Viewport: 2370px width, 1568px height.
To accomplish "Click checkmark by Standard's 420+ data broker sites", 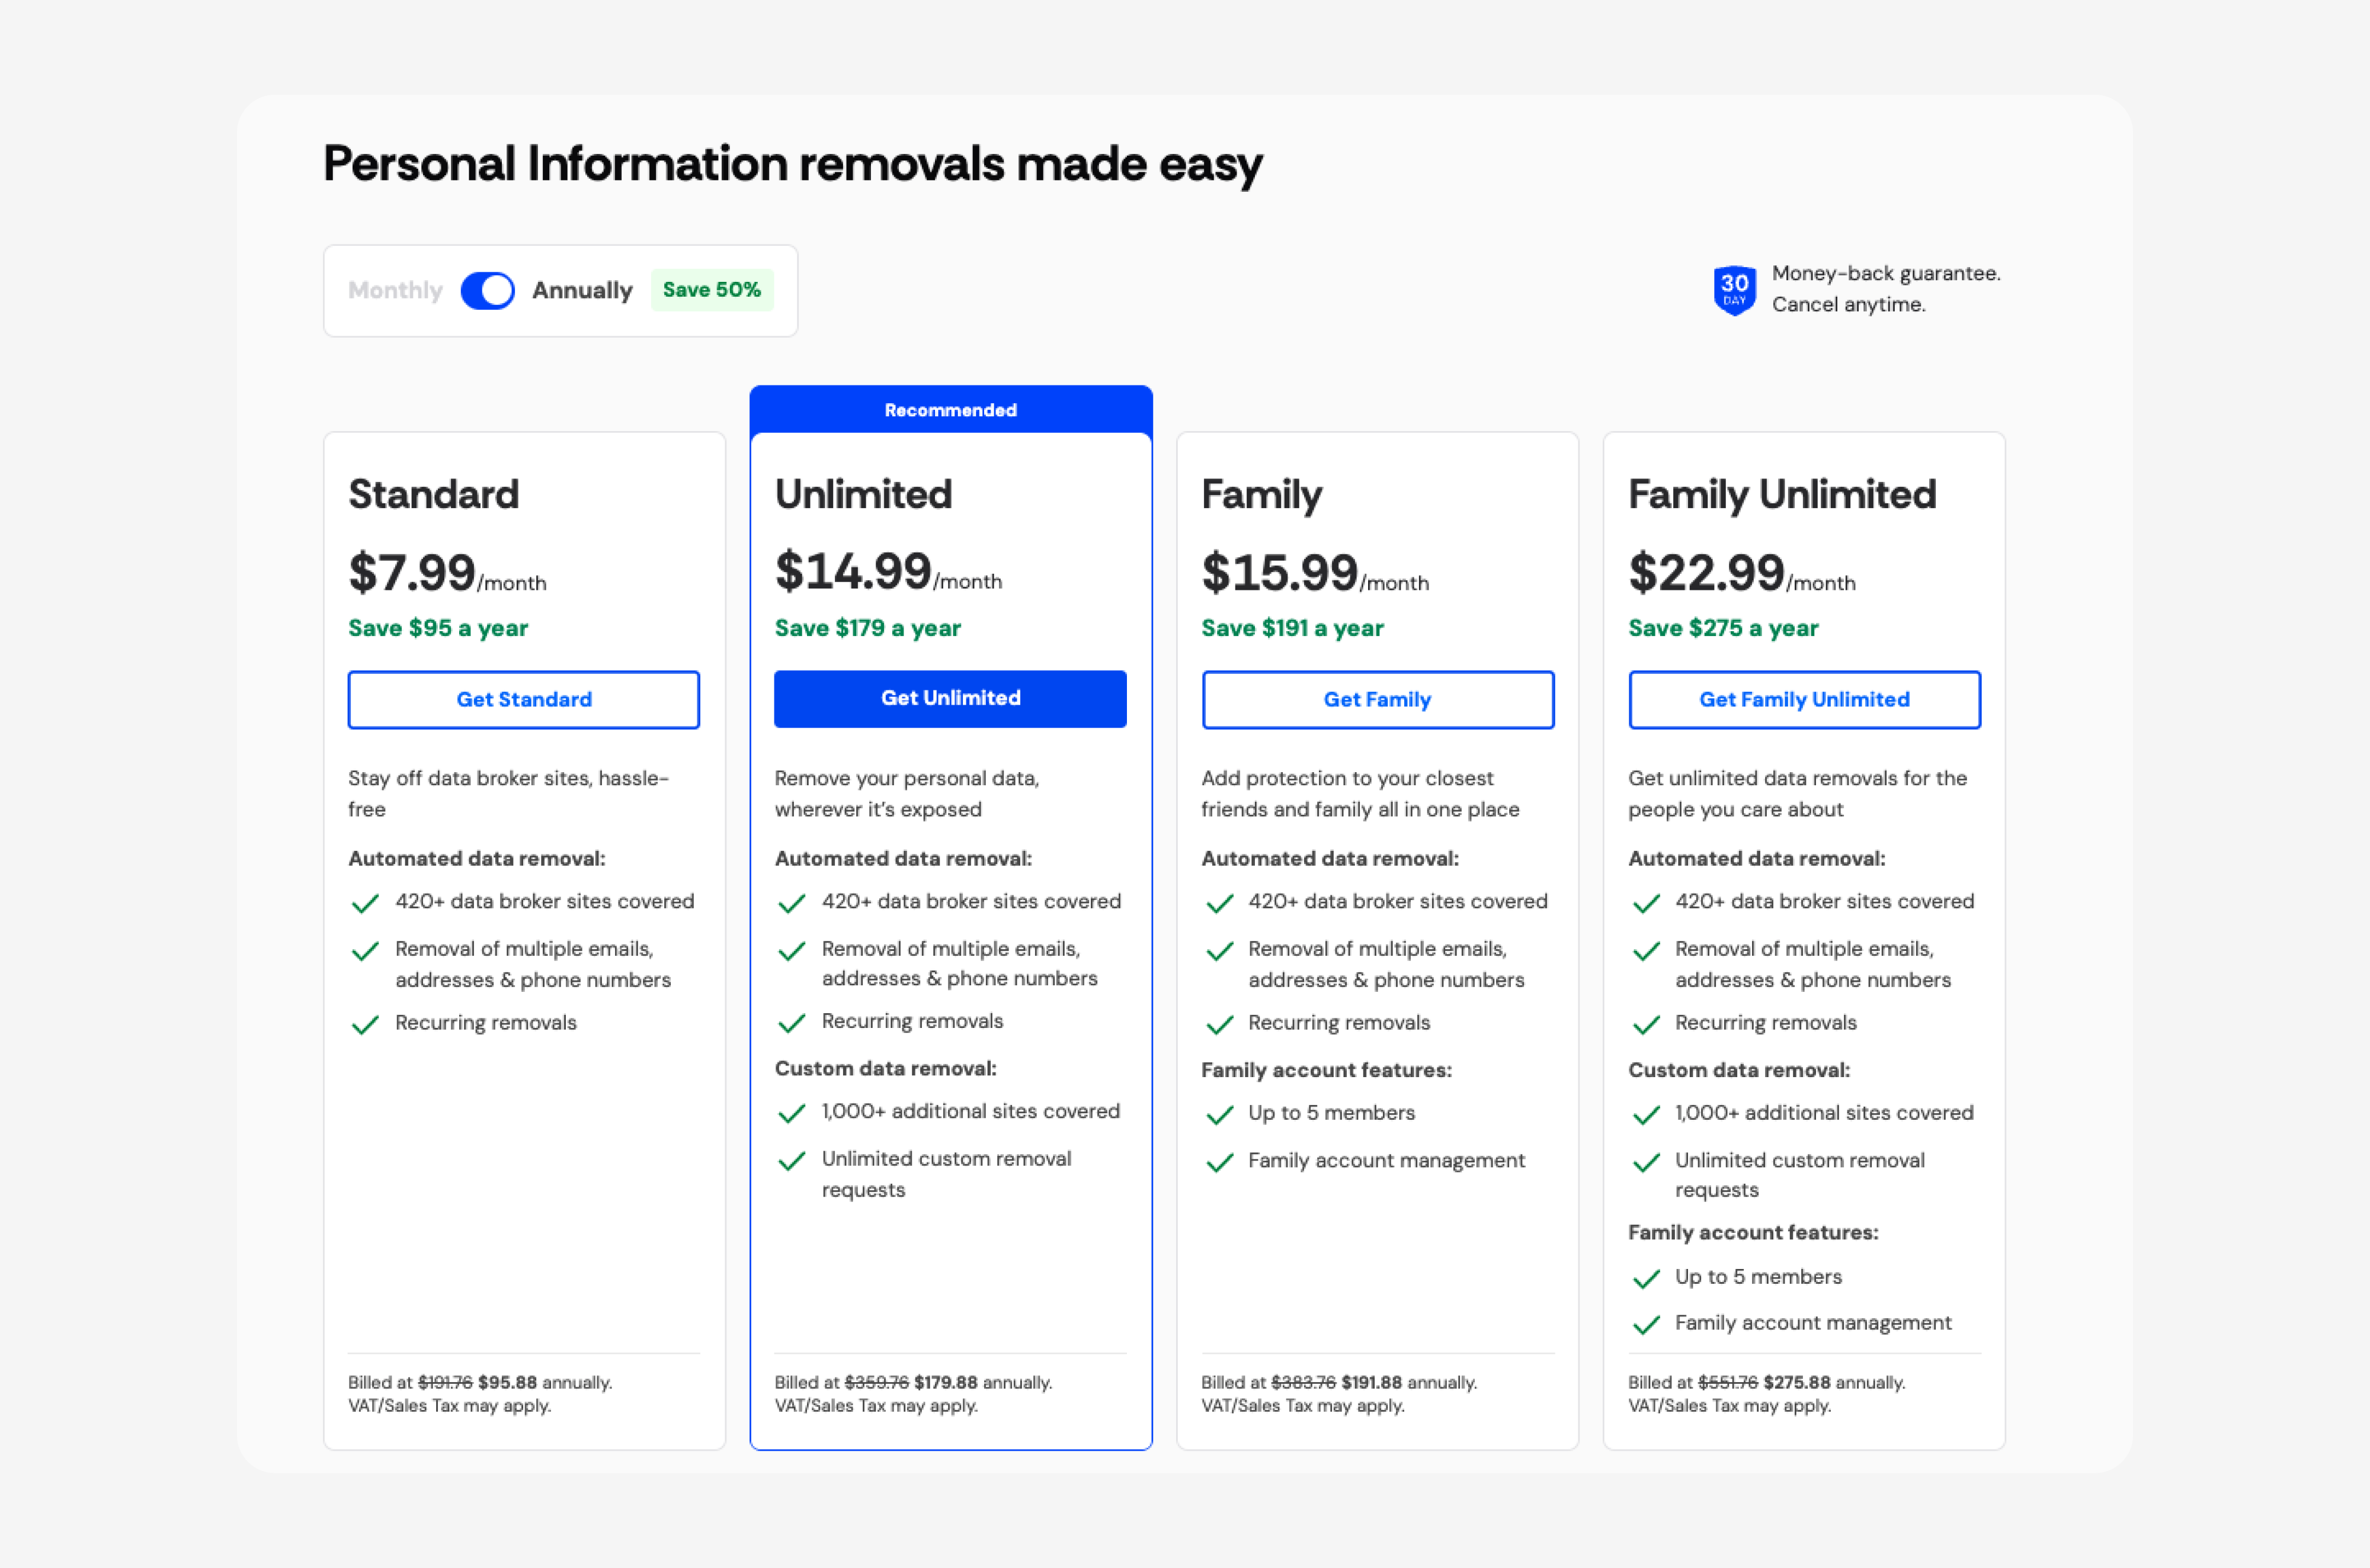I will tap(365, 904).
